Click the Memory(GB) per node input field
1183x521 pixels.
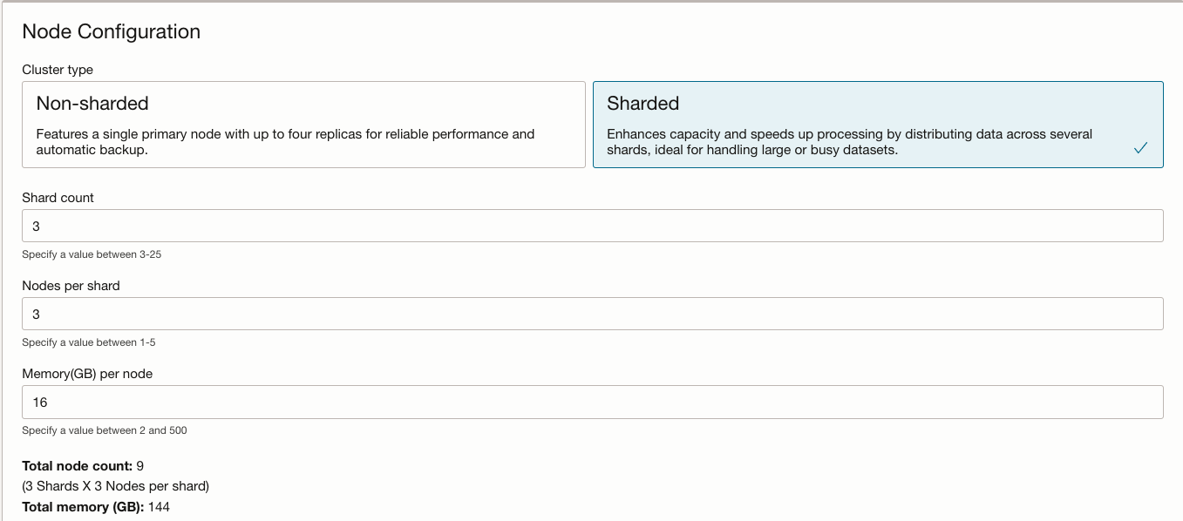(592, 402)
